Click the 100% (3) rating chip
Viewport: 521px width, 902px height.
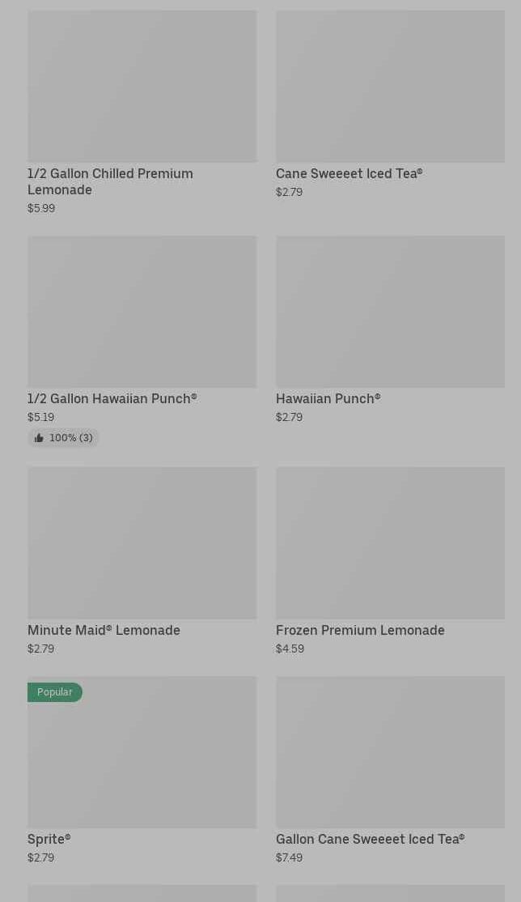tap(63, 438)
